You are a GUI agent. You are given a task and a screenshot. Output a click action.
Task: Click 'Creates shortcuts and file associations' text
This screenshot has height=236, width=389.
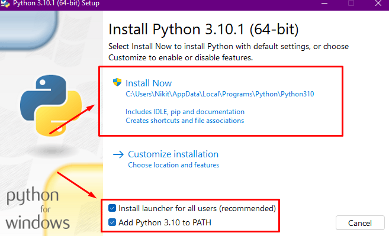(x=185, y=121)
